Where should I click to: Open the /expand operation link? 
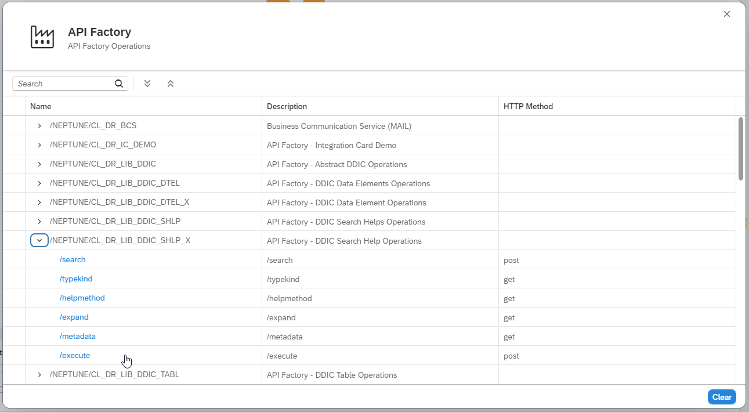74,317
